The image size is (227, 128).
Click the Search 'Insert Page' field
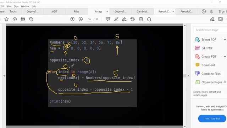tap(210, 30)
